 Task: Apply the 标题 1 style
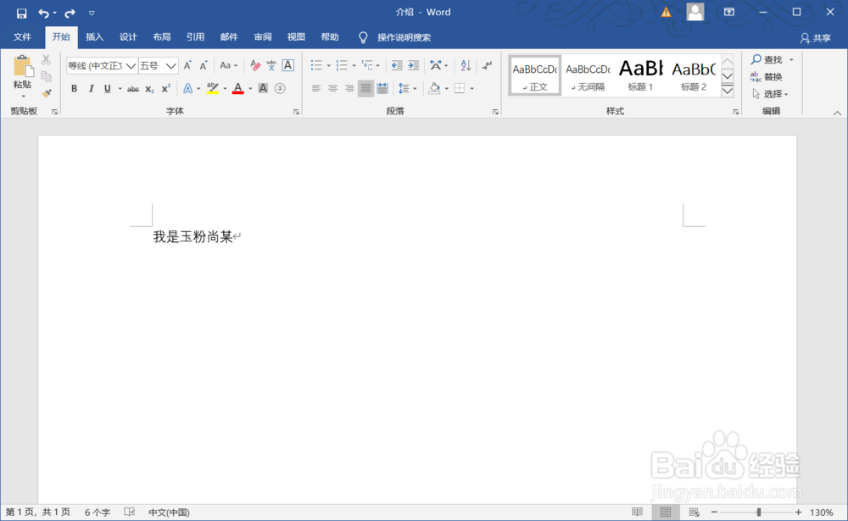[641, 75]
